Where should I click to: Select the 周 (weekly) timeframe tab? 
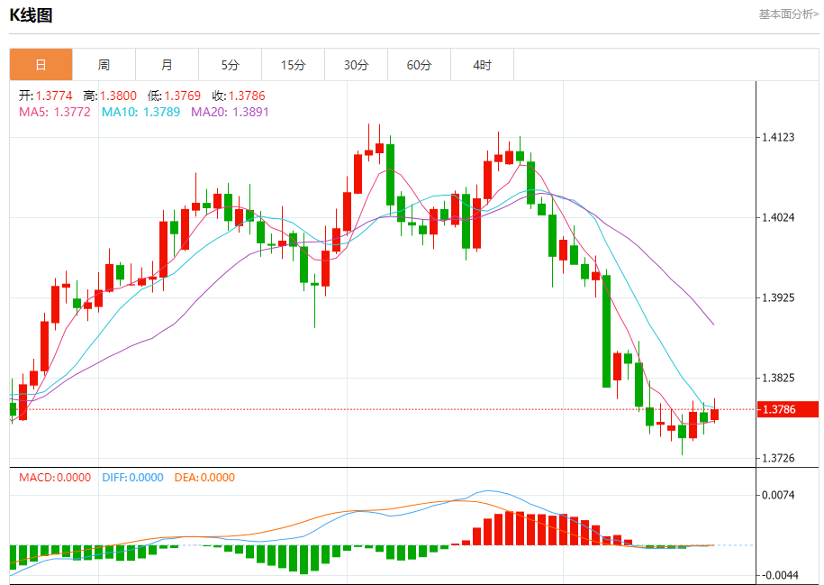pyautogui.click(x=104, y=65)
